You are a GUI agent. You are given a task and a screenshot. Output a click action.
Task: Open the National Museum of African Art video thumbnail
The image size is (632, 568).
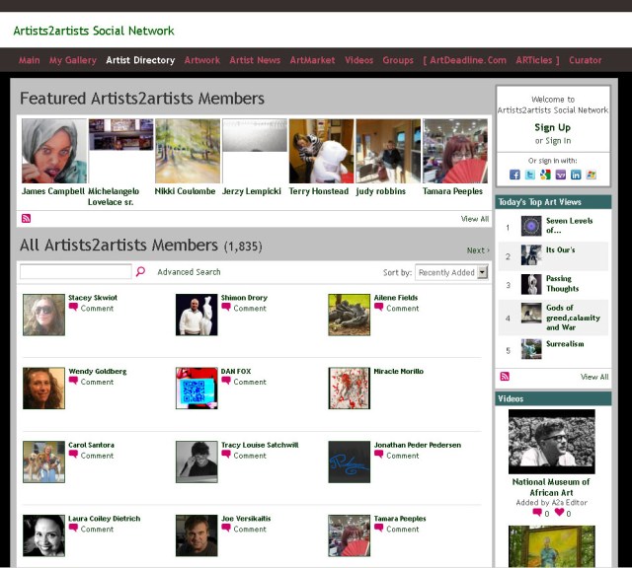pyautogui.click(x=551, y=442)
